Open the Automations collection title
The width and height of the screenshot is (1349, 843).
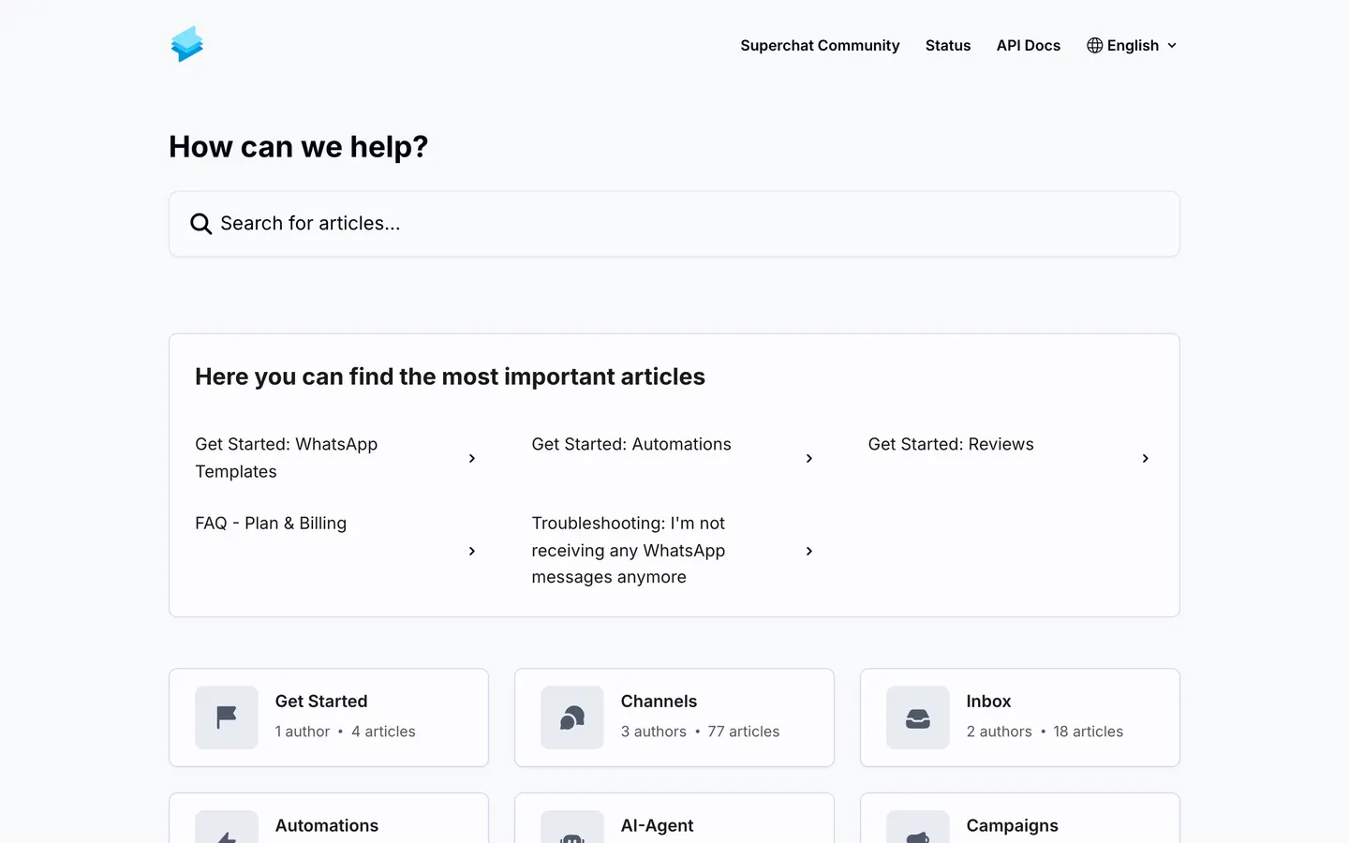click(327, 825)
